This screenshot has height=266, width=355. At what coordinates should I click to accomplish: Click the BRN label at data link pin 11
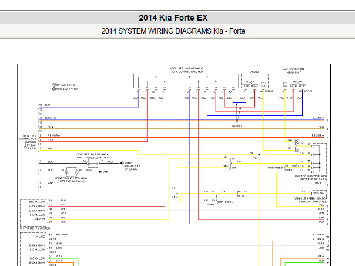click(x=51, y=127)
